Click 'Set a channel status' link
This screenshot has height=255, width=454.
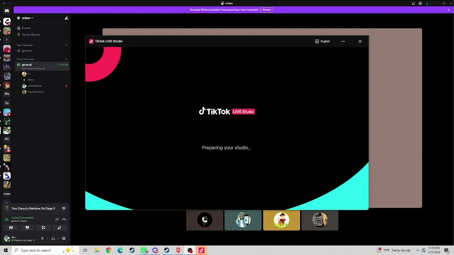(33, 68)
